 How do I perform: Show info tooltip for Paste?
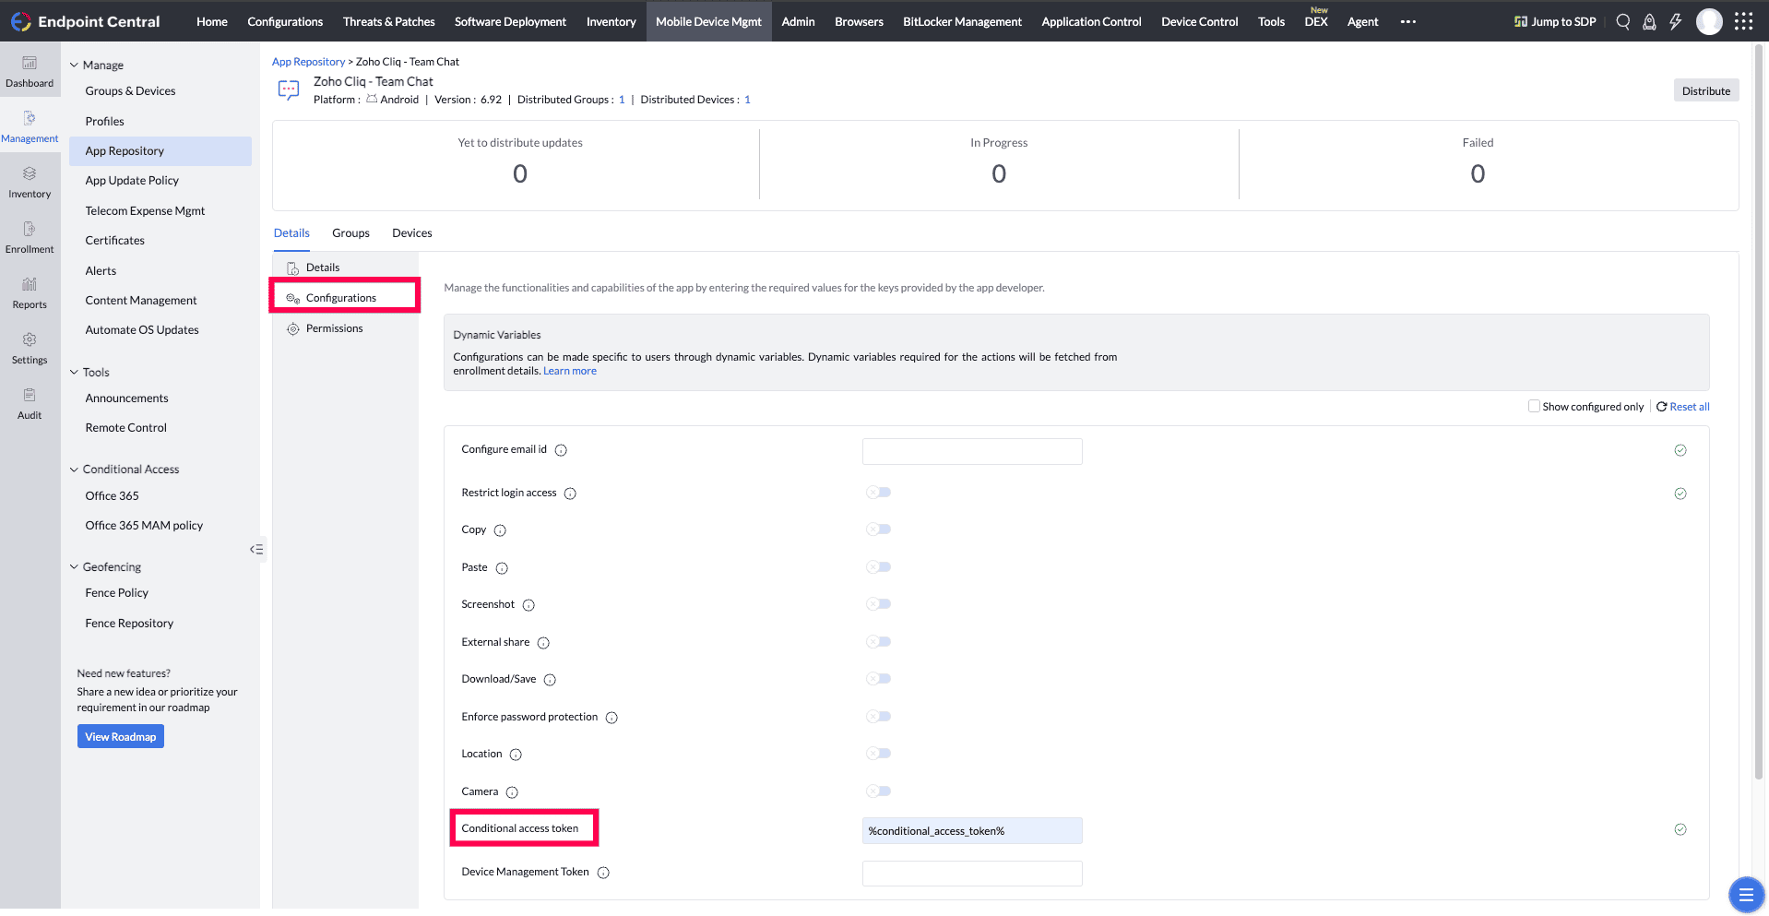point(502,568)
